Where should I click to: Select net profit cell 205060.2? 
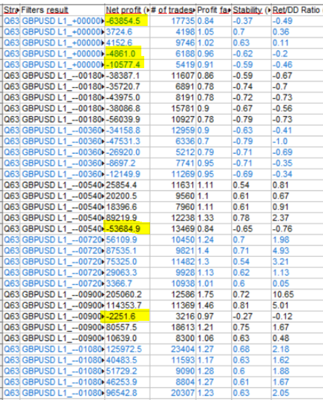coord(127,294)
